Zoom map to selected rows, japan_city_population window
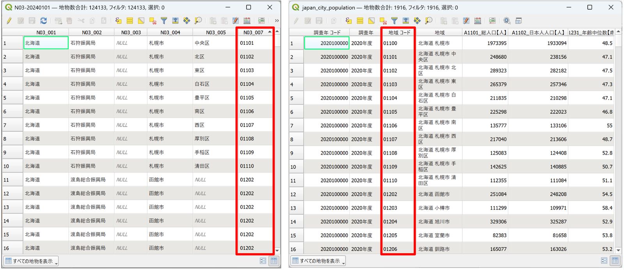The width and height of the screenshot is (624, 270). [429, 21]
